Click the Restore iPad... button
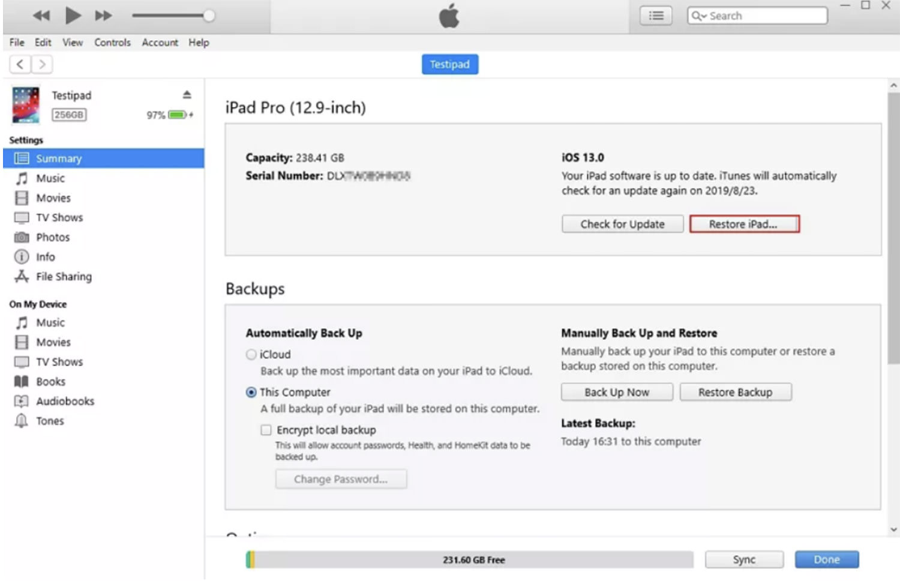 (x=744, y=224)
